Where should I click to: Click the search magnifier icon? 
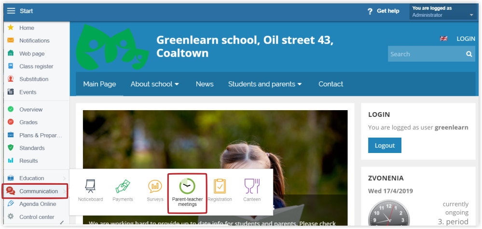tap(469, 54)
